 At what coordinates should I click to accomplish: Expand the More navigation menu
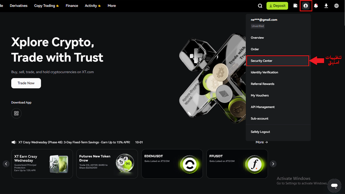(x=112, y=6)
